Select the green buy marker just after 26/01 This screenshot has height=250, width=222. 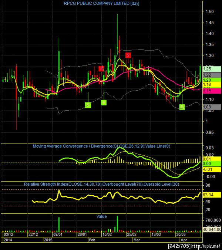88,105
